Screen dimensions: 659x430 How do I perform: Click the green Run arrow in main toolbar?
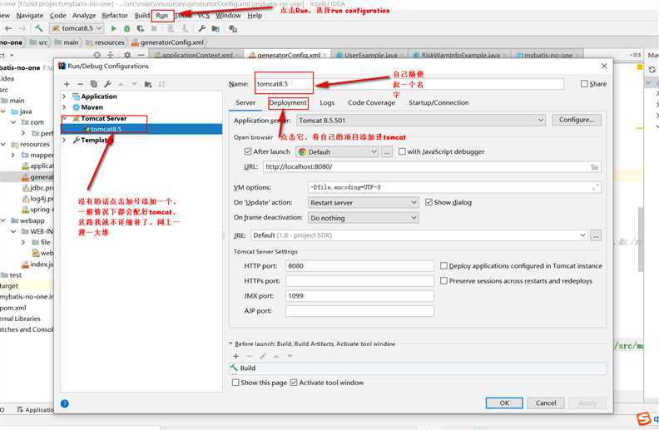113,28
